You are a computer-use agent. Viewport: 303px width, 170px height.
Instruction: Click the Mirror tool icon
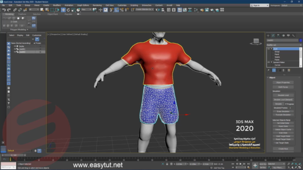click(158, 10)
